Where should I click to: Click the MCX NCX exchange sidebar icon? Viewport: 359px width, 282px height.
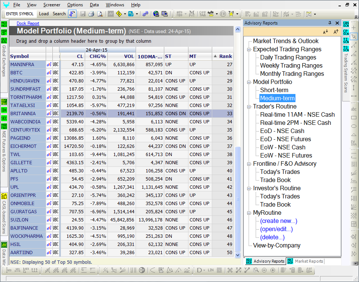tap(4, 24)
